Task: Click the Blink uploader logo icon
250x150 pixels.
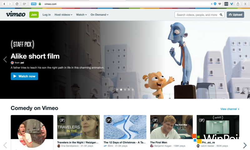Action: click(x=105, y=146)
